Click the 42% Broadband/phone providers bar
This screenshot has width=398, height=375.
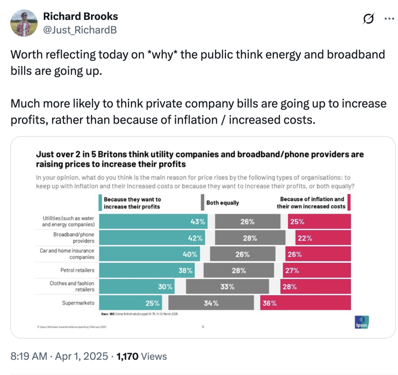[152, 238]
